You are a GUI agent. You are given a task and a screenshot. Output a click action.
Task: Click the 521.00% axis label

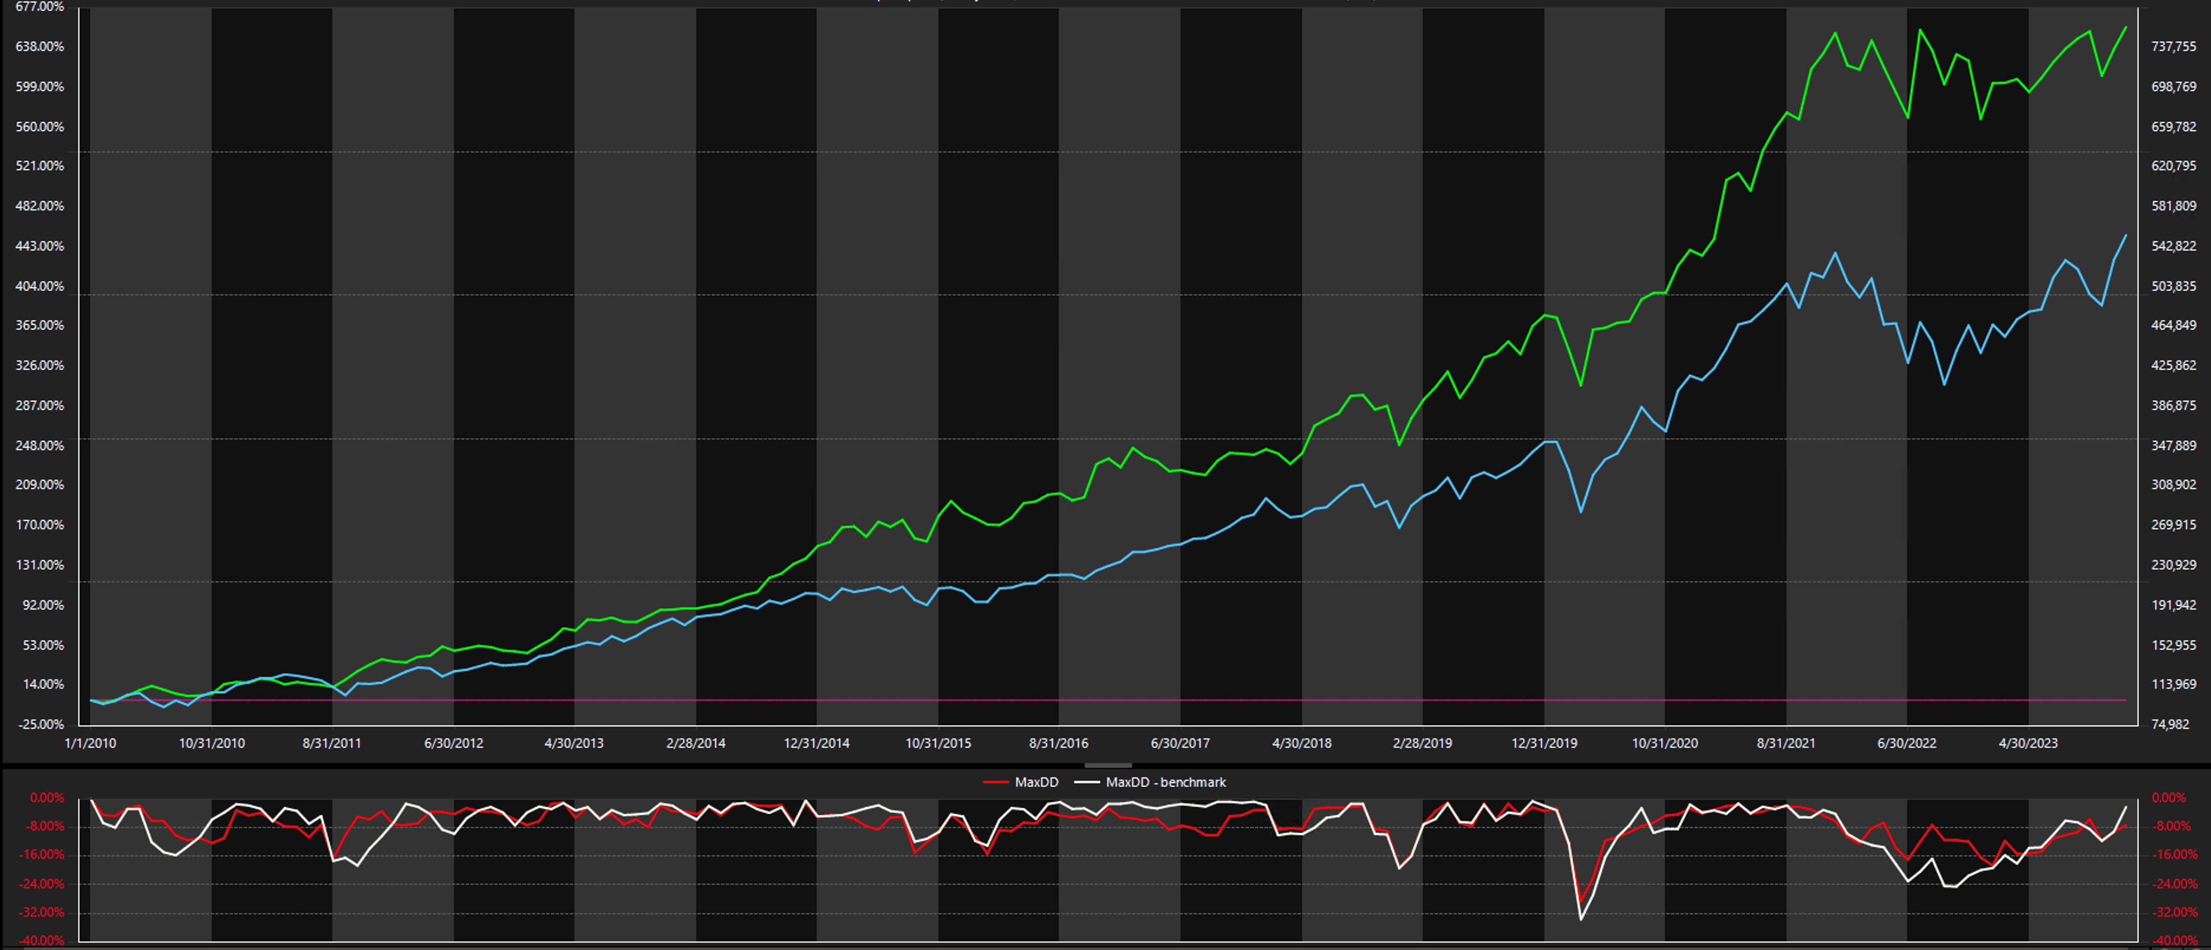[x=40, y=165]
